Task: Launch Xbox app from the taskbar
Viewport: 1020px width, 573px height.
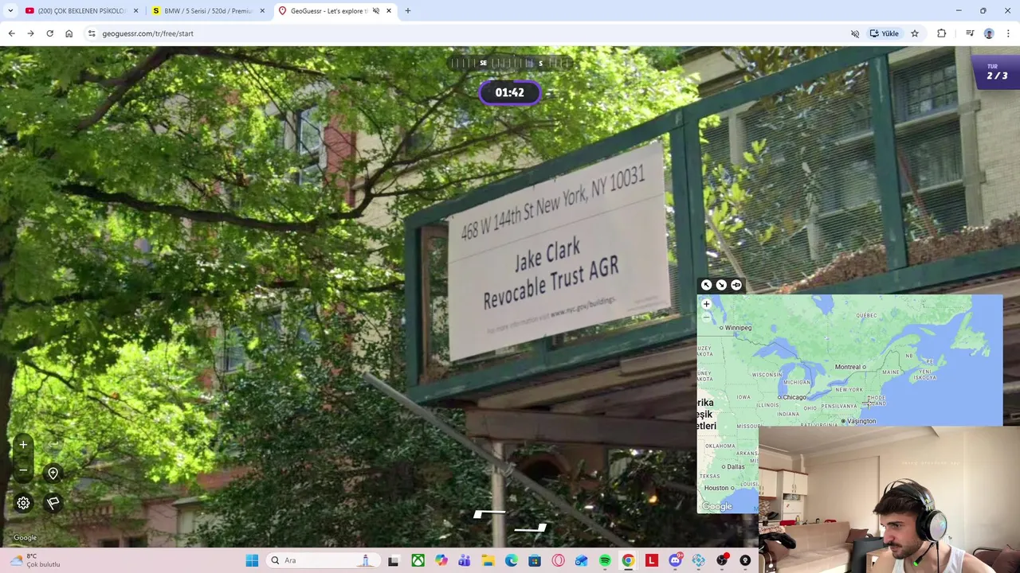Action: [418, 560]
